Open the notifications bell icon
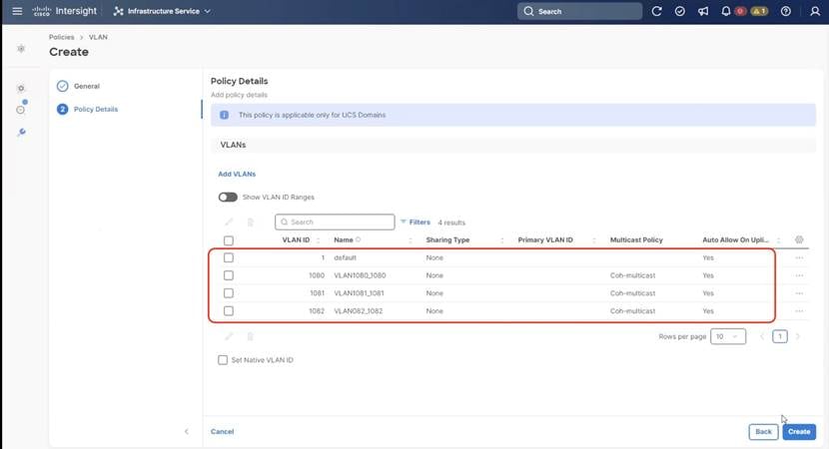This screenshot has width=829, height=449. point(726,11)
